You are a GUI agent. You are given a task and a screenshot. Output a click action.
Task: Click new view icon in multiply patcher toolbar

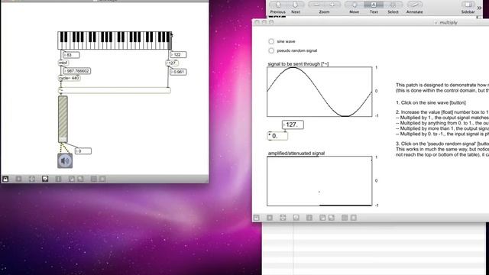tap(270, 218)
